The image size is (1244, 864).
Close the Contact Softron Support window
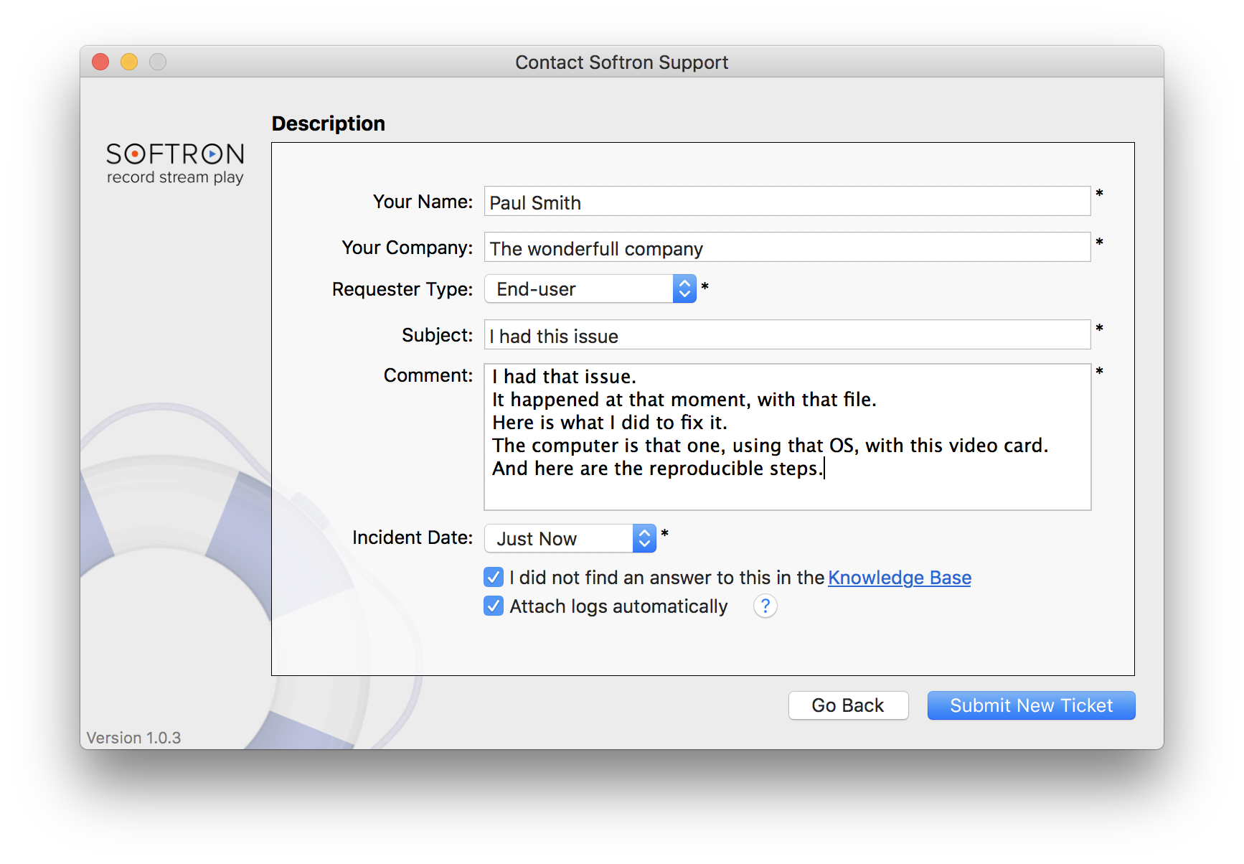[100, 62]
